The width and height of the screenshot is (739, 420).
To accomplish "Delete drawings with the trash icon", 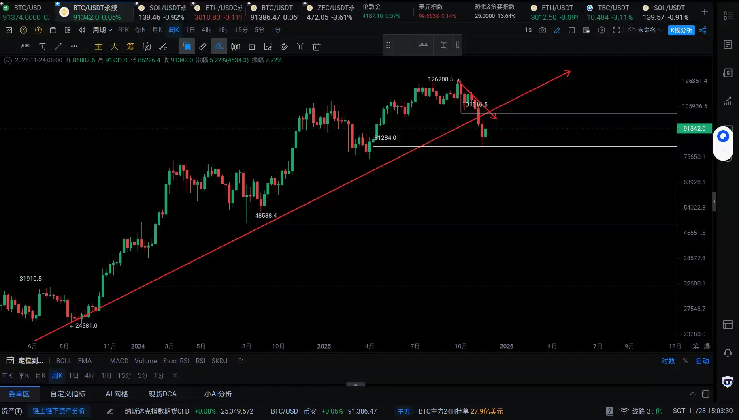I will point(317,47).
